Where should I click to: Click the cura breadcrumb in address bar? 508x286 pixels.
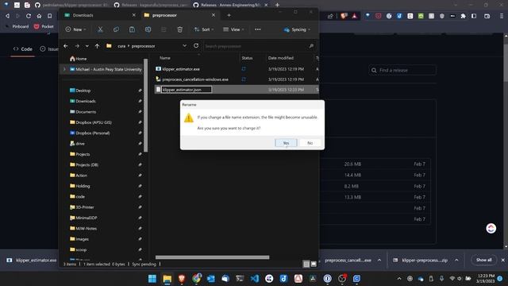tap(121, 46)
